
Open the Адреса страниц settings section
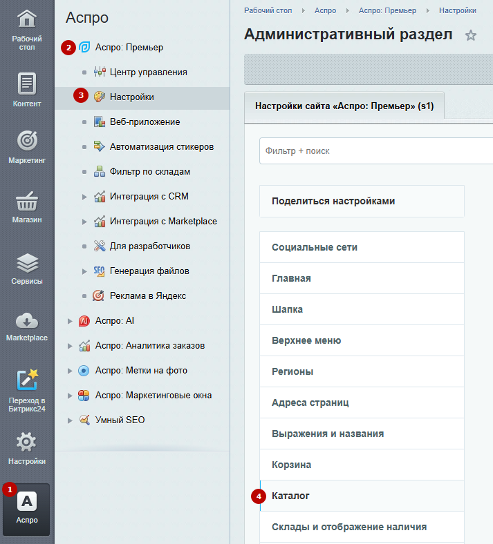(x=362, y=402)
